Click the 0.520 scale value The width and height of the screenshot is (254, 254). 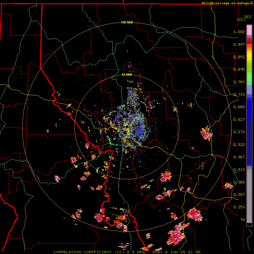pyautogui.click(x=239, y=145)
